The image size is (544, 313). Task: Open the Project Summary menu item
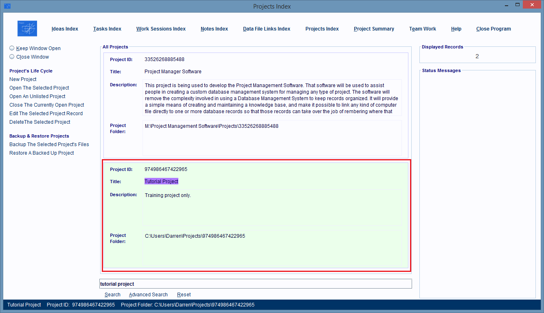point(374,29)
